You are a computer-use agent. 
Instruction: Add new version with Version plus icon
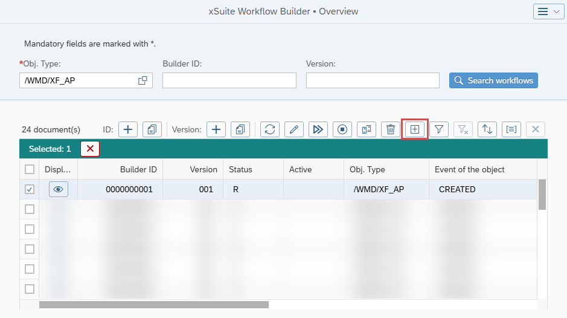216,129
